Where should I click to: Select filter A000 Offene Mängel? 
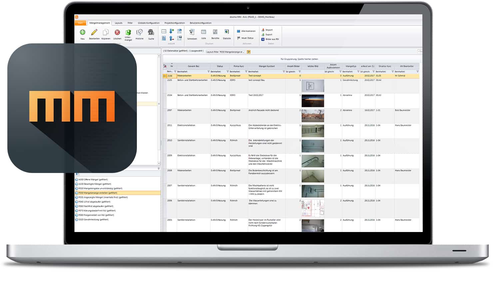pos(93,180)
